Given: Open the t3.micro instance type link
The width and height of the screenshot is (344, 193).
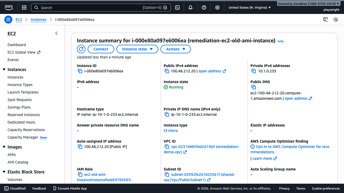Looking at the screenshot, I should click(171, 131).
